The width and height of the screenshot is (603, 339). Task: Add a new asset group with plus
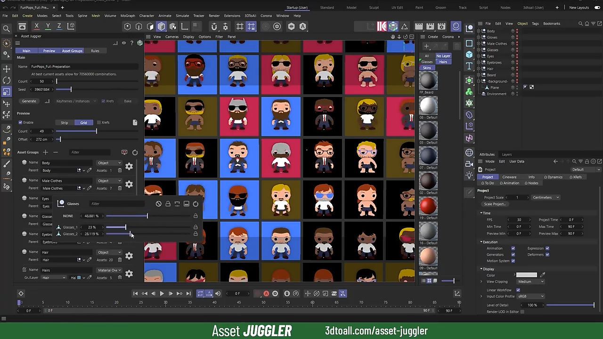click(46, 152)
